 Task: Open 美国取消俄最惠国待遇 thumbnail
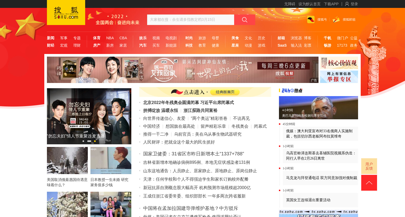(67, 160)
